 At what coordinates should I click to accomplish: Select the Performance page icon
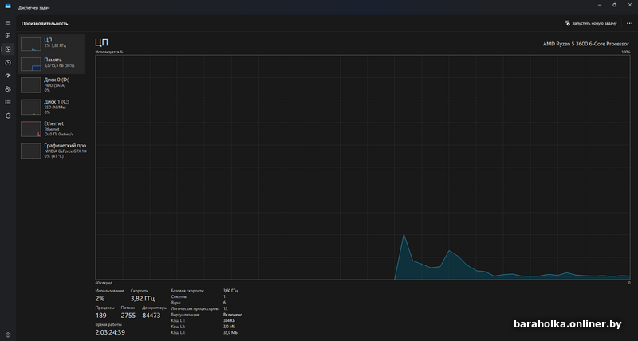point(8,49)
